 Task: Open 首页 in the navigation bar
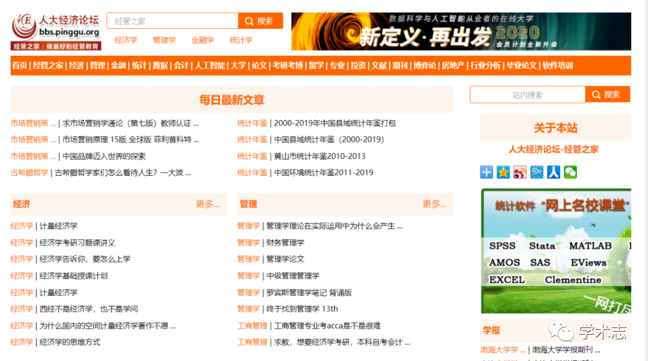[20, 65]
